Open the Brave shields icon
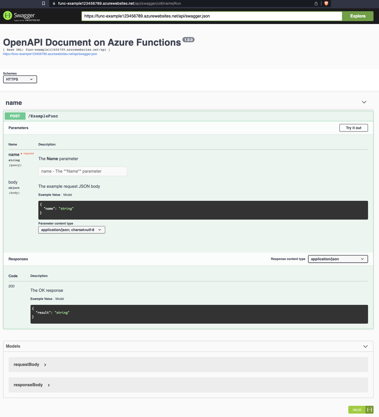Screen dimensions: 379x417 (326, 3)
